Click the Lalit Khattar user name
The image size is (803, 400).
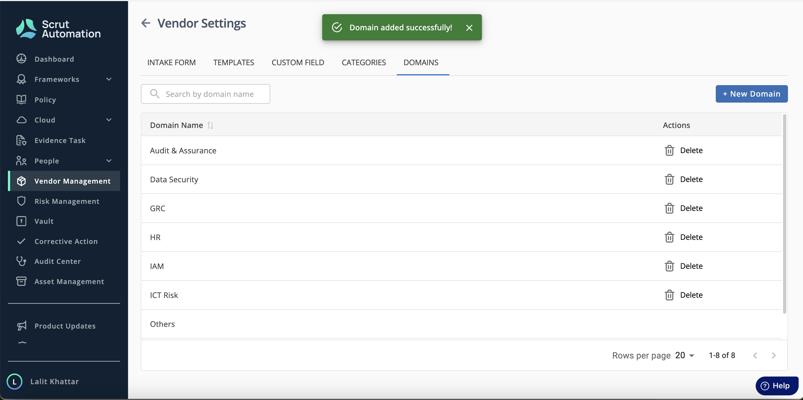[54, 381]
